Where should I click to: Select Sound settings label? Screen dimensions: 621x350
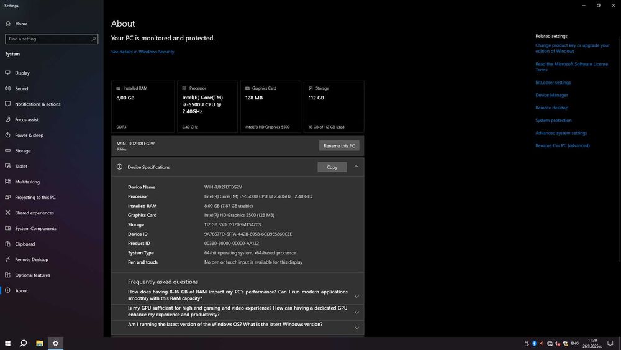[x=21, y=88]
